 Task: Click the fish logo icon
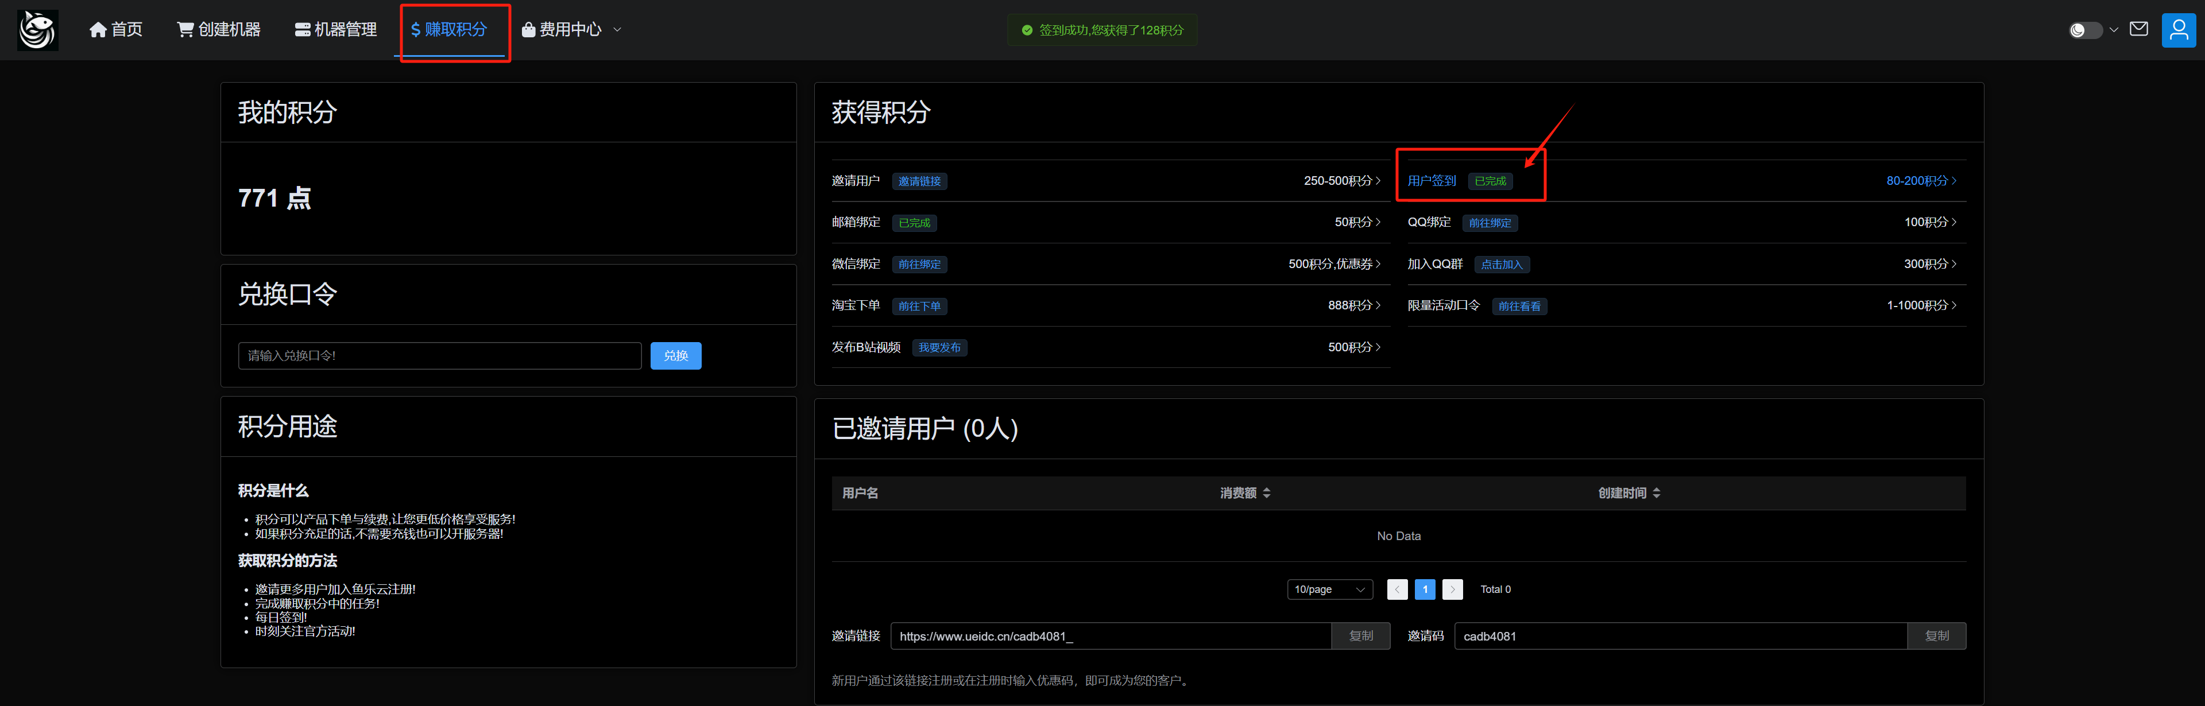pos(38,30)
